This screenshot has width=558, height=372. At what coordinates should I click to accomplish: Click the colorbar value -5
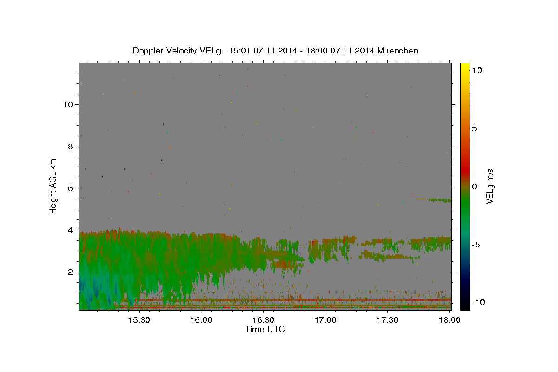(476, 245)
